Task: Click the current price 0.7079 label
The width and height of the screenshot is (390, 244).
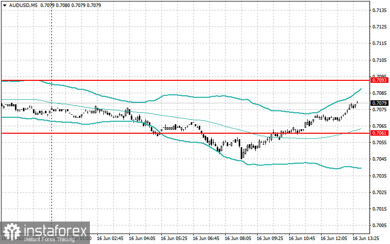Action: pos(380,103)
